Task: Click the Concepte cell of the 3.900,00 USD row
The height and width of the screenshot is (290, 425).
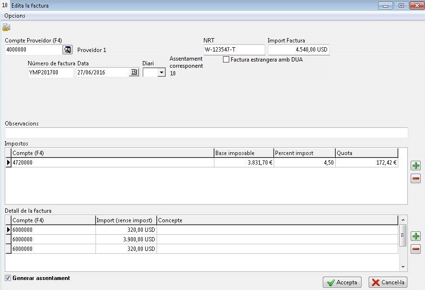Action: [x=277, y=239]
